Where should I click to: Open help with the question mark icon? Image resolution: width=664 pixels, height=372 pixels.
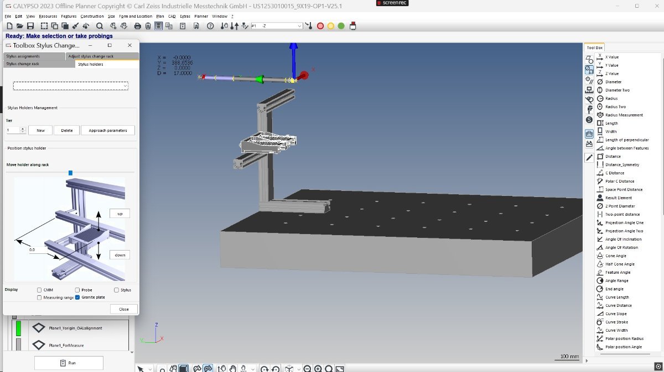coord(210,26)
